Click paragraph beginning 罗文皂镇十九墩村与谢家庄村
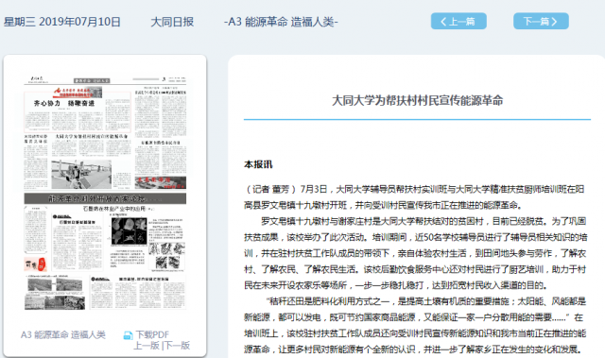The image size is (605, 358). click(x=416, y=253)
